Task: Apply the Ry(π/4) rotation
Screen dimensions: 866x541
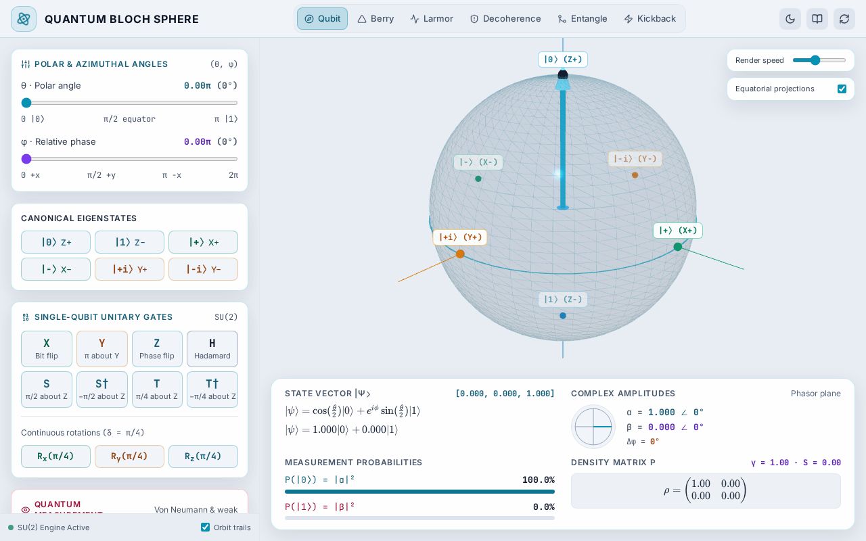Action: tap(129, 456)
